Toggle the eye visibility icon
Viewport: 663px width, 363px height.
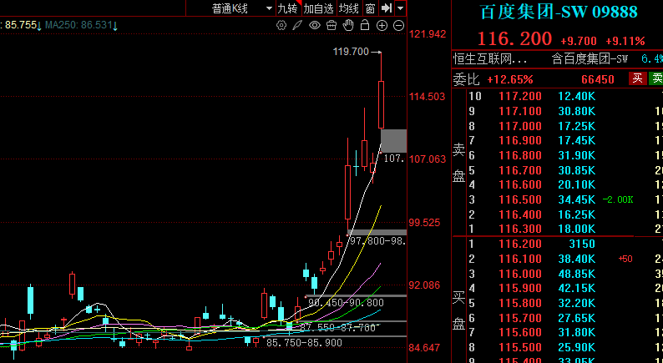tap(315, 26)
